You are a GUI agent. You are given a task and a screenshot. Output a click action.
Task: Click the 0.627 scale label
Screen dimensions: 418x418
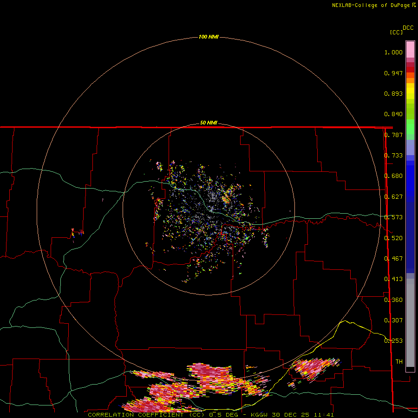click(393, 197)
